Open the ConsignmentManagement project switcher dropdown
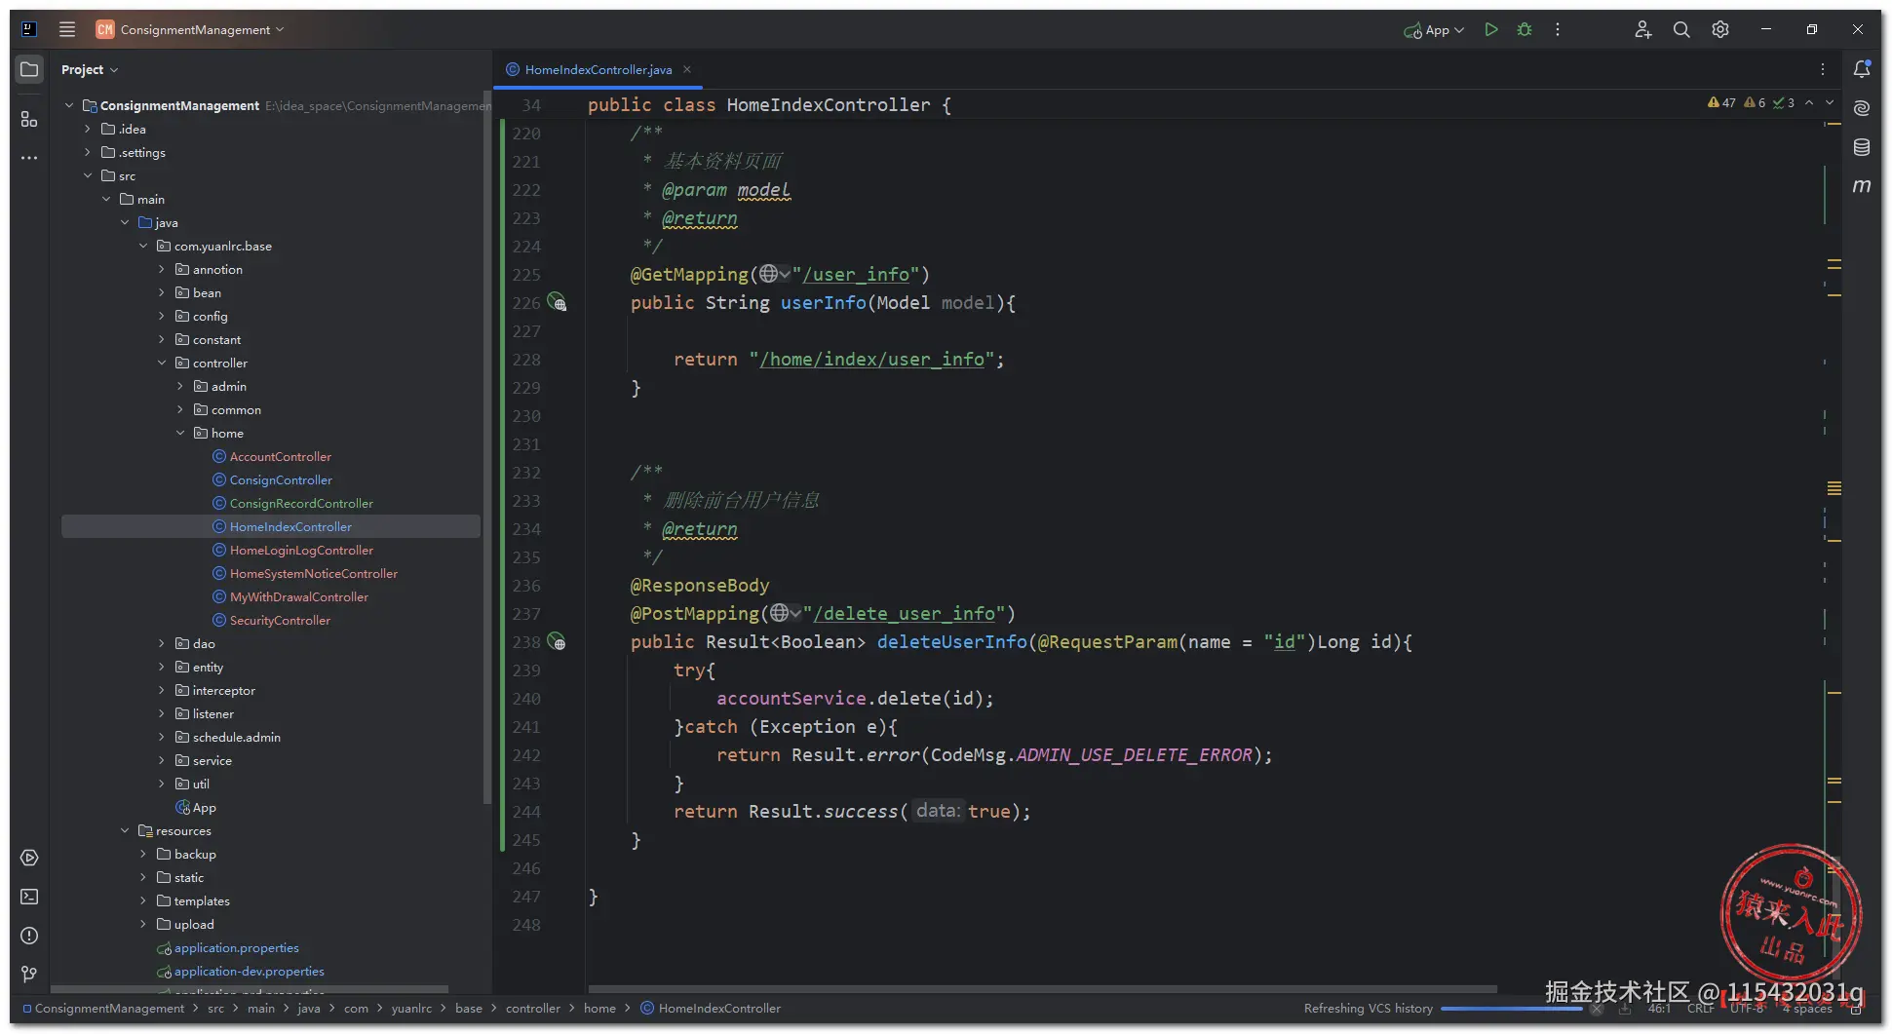This screenshot has height=1034, width=1892. (x=190, y=29)
